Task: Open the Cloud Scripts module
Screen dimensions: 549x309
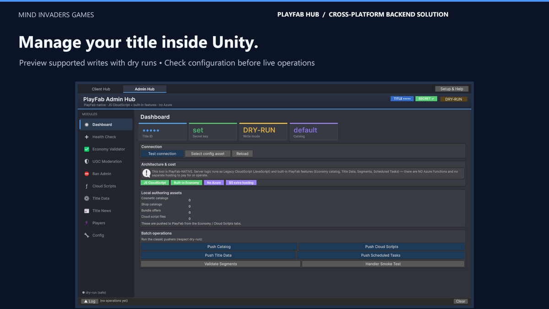Action: [106, 186]
